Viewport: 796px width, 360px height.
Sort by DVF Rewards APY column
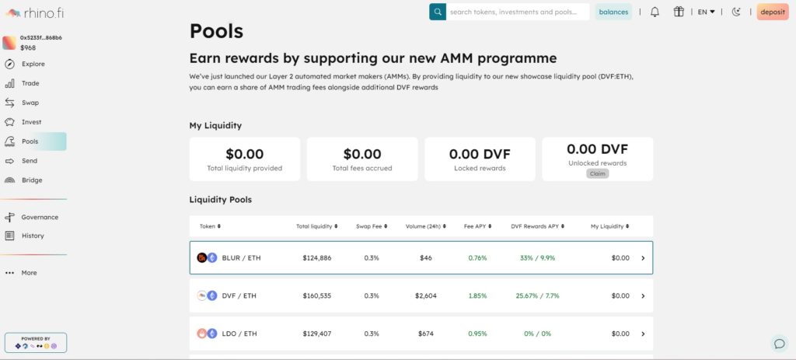point(537,226)
